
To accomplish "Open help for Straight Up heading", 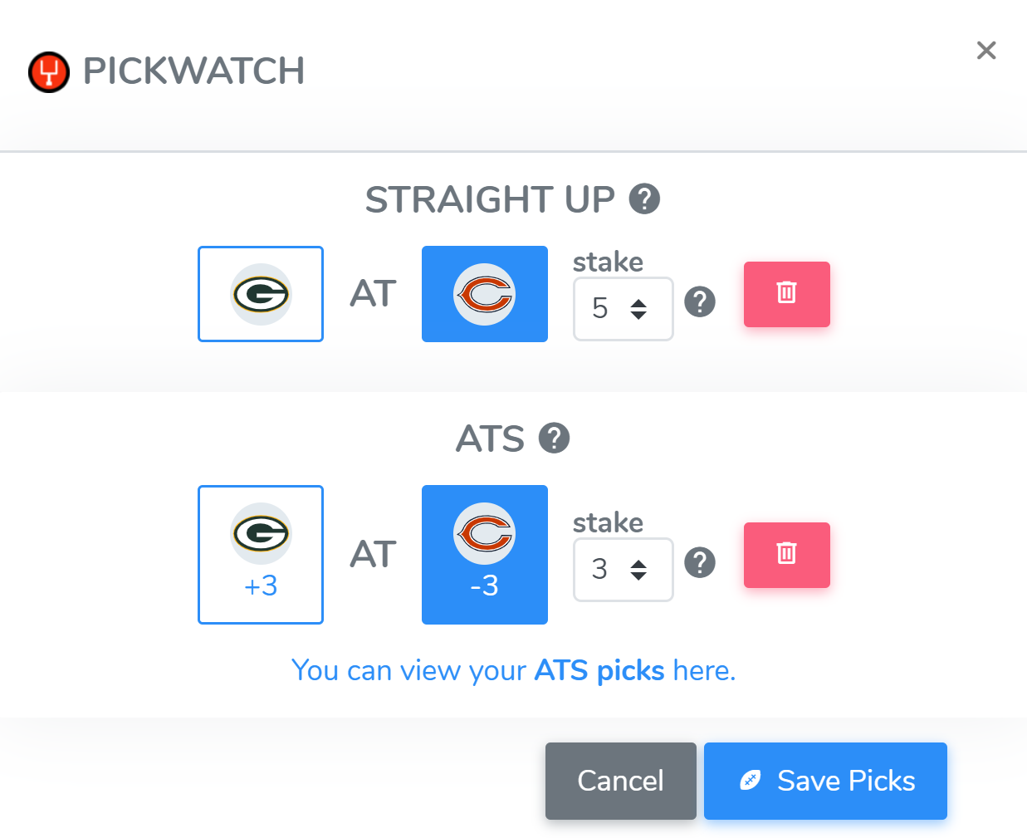I will tap(644, 199).
